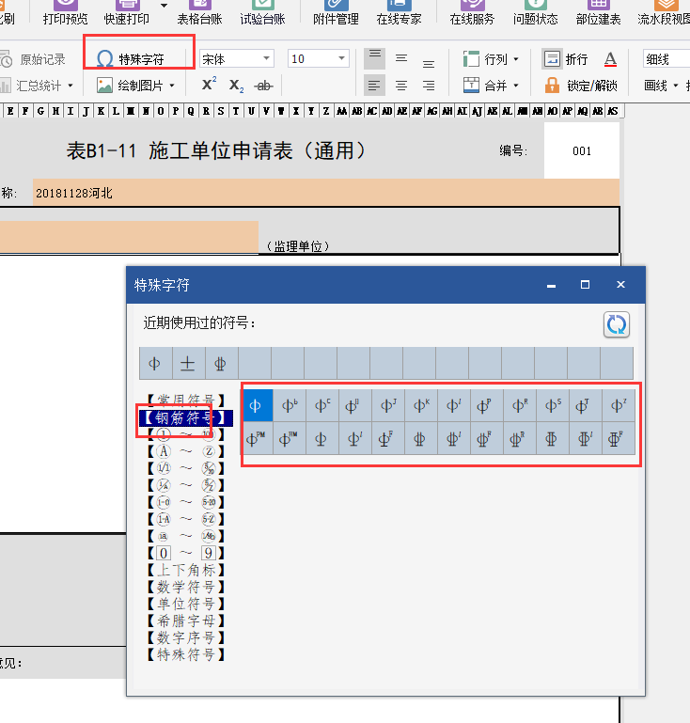Open 在线专家 online expert
This screenshot has height=723, width=690.
pos(399,13)
